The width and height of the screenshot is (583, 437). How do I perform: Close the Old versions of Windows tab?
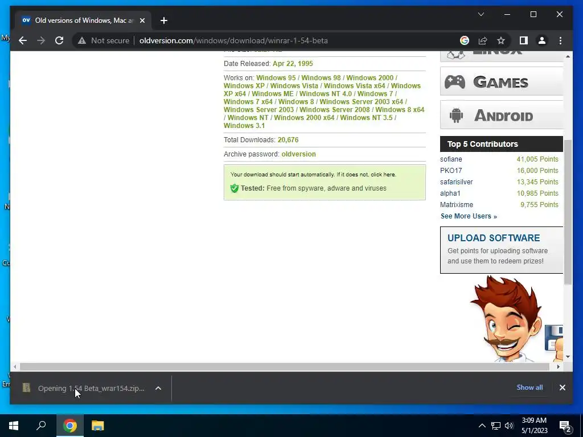click(142, 20)
